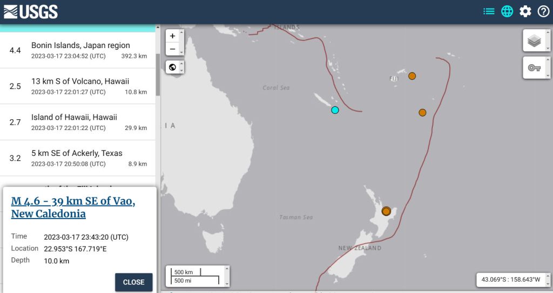Zoom in with the plus button
The image size is (553, 293).
pos(172,36)
